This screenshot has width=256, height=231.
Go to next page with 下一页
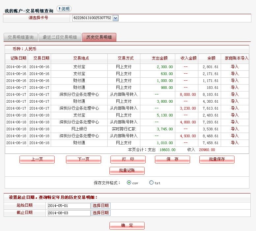click(83, 159)
